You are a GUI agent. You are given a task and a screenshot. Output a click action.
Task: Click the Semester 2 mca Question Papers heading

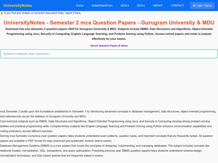(x=109, y=23)
